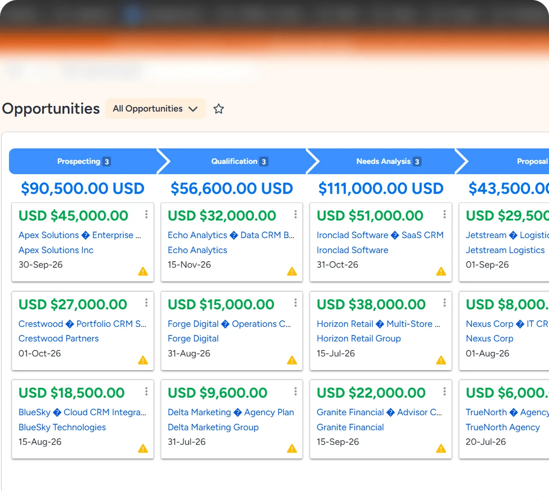Open actions menu on the $32,000.00 card
Viewport: 549px width, 501px height.
pos(296,214)
